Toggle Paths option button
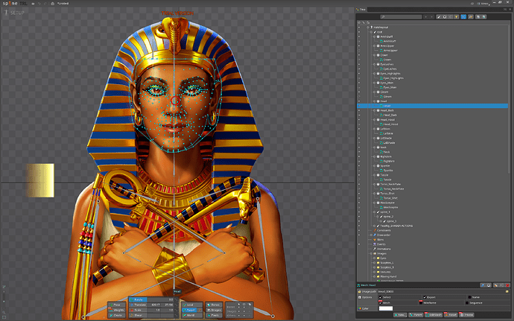The height and width of the screenshot is (321, 514). [214, 315]
